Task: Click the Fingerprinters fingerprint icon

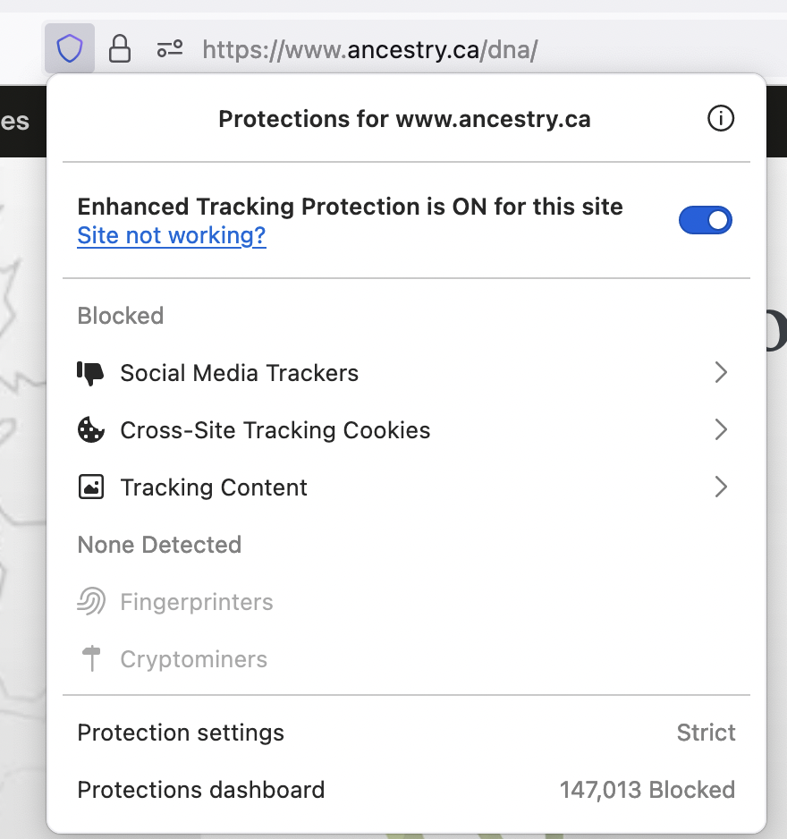Action: 93,601
